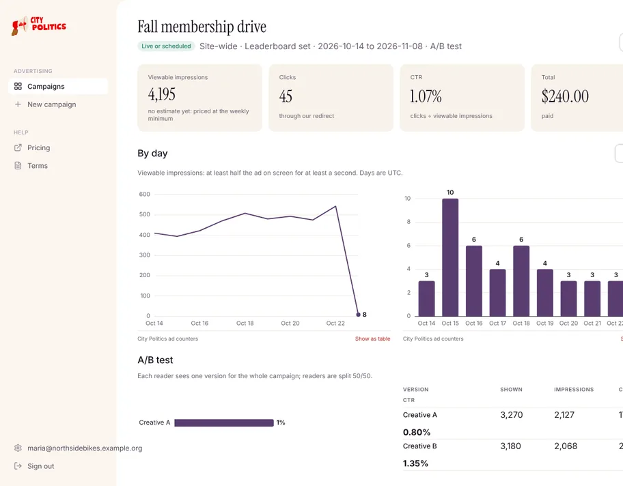Open the Pricing help link

[x=58, y=147]
